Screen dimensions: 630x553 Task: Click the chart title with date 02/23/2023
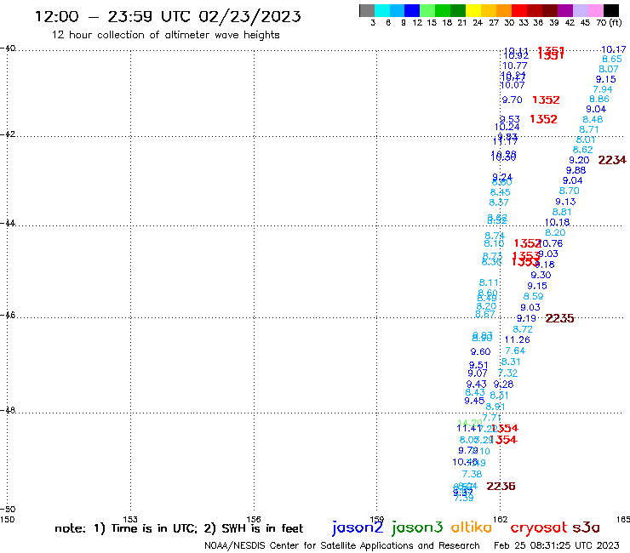pos(168,16)
